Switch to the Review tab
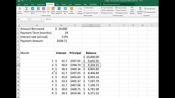This screenshot has width=175, height=98. coord(64,4)
